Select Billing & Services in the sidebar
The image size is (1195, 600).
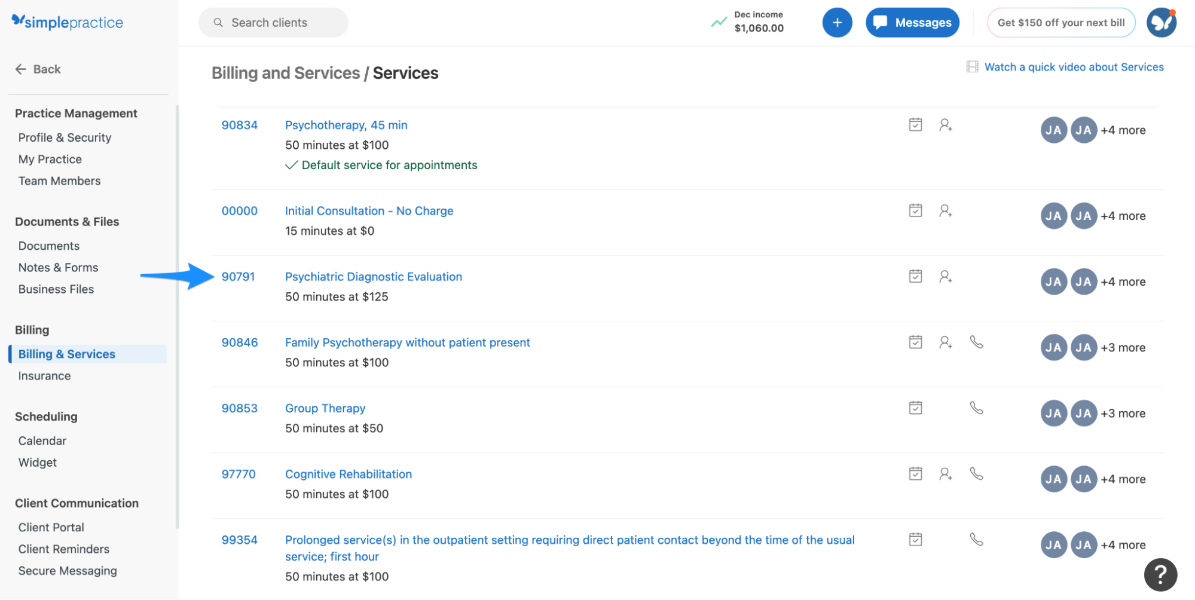pyautogui.click(x=66, y=354)
